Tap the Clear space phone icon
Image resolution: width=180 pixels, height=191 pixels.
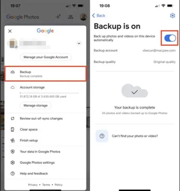point(13,129)
